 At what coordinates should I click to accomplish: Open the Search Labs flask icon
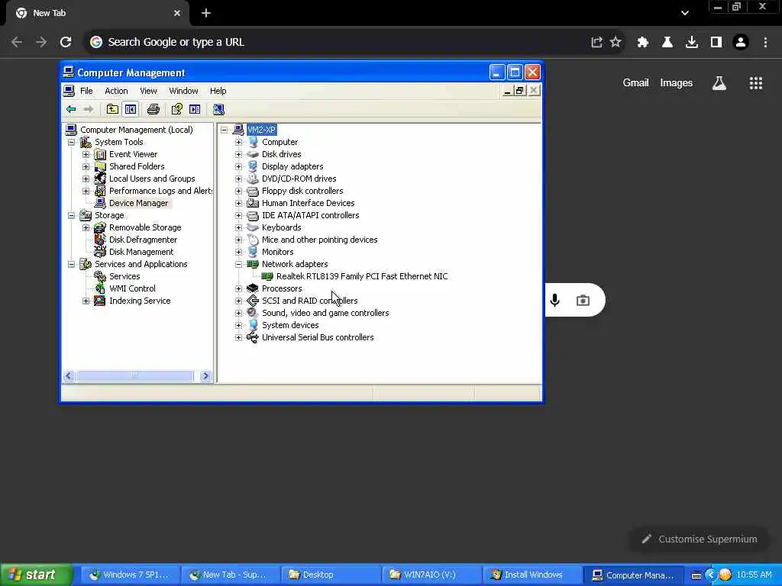719,83
